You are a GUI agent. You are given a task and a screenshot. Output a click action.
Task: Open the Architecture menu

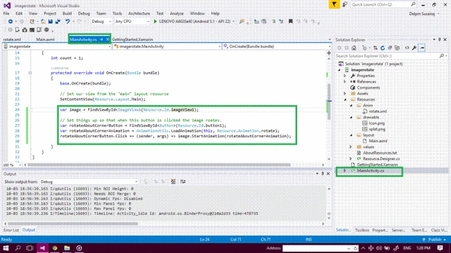click(x=139, y=13)
